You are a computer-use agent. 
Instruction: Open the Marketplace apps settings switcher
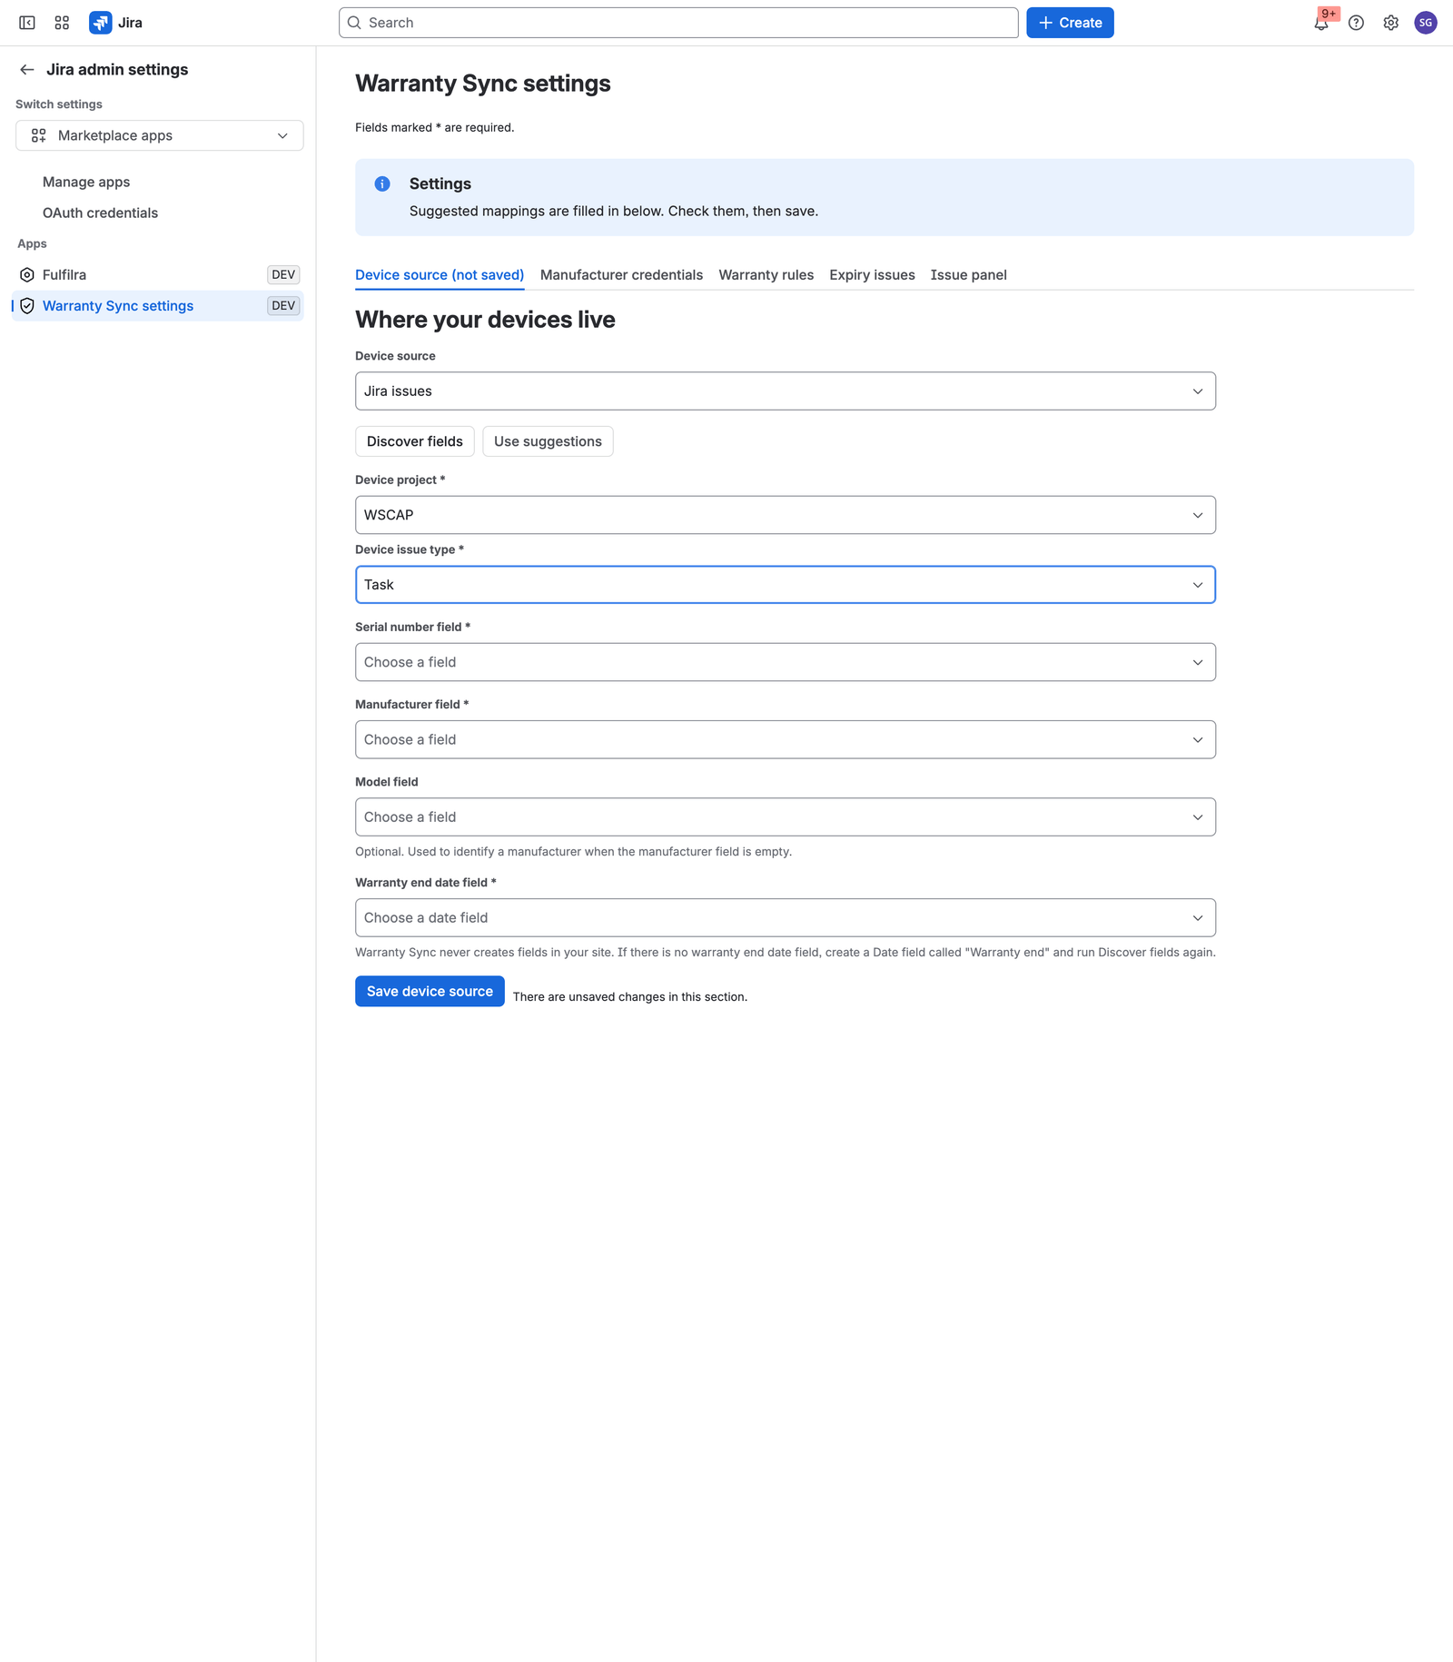click(160, 135)
